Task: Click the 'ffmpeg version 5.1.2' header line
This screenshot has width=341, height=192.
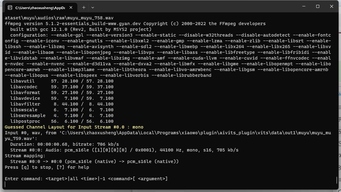Action: (x=135, y=24)
